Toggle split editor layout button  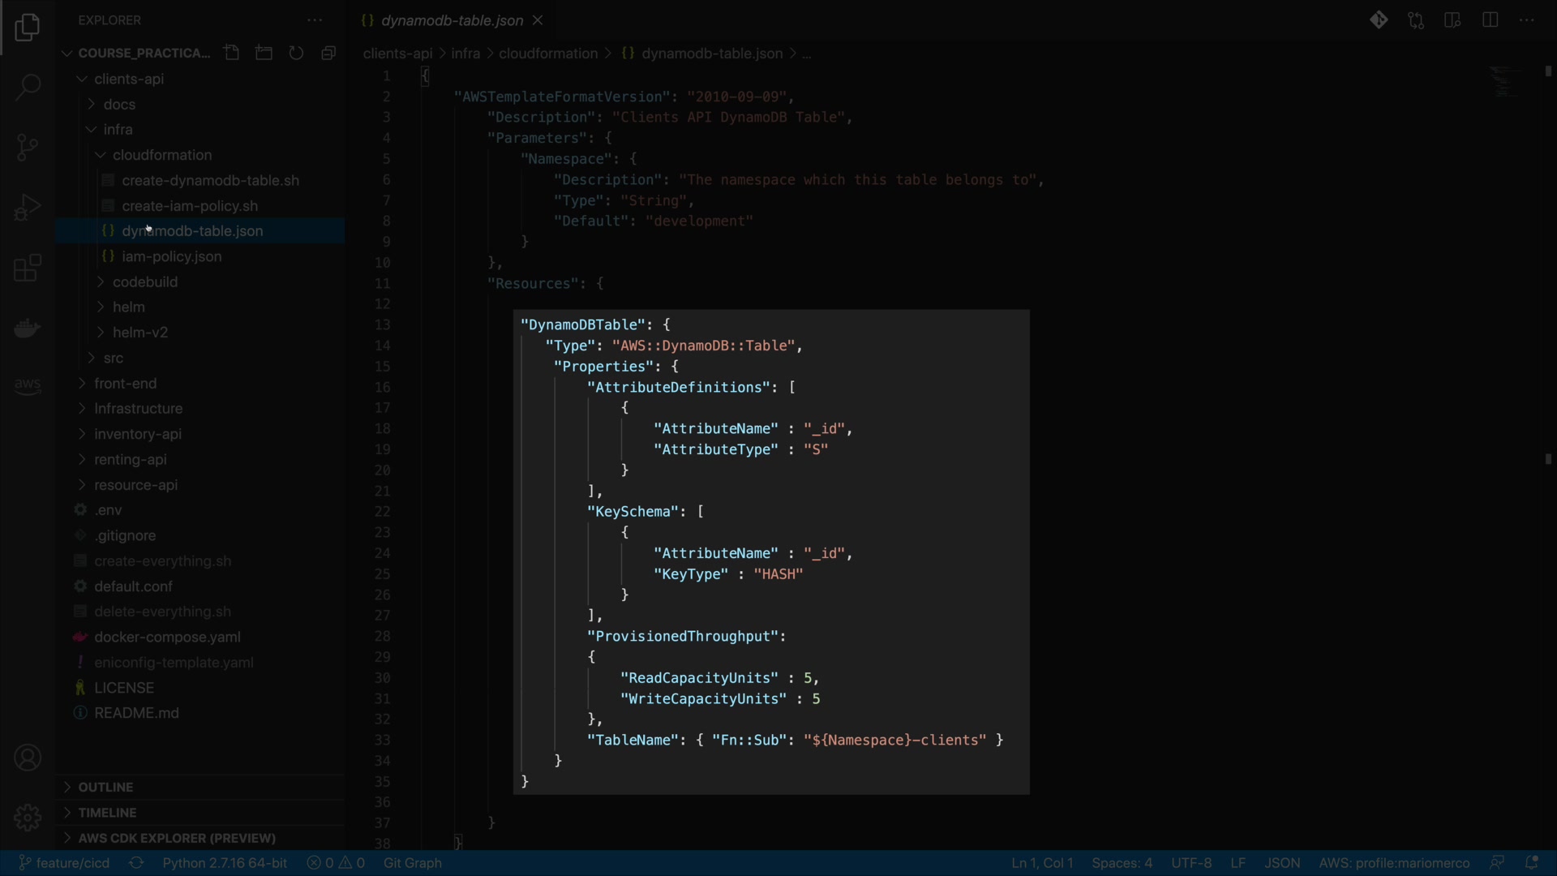coord(1490,20)
